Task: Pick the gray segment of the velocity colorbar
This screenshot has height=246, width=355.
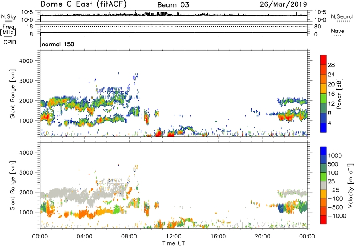Action: click(323, 185)
